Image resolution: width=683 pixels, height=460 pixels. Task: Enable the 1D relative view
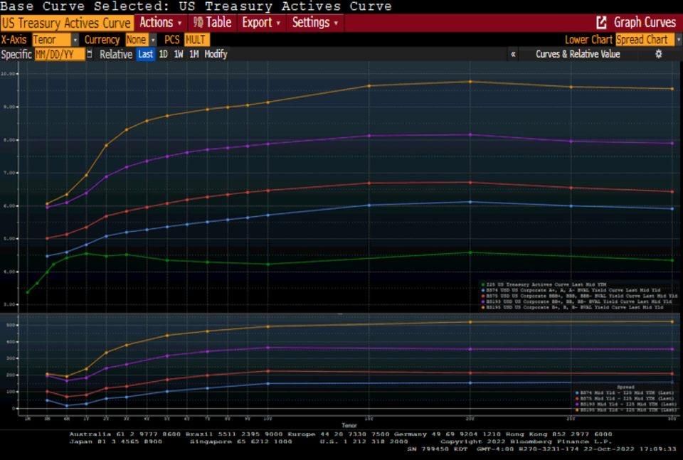pos(162,53)
